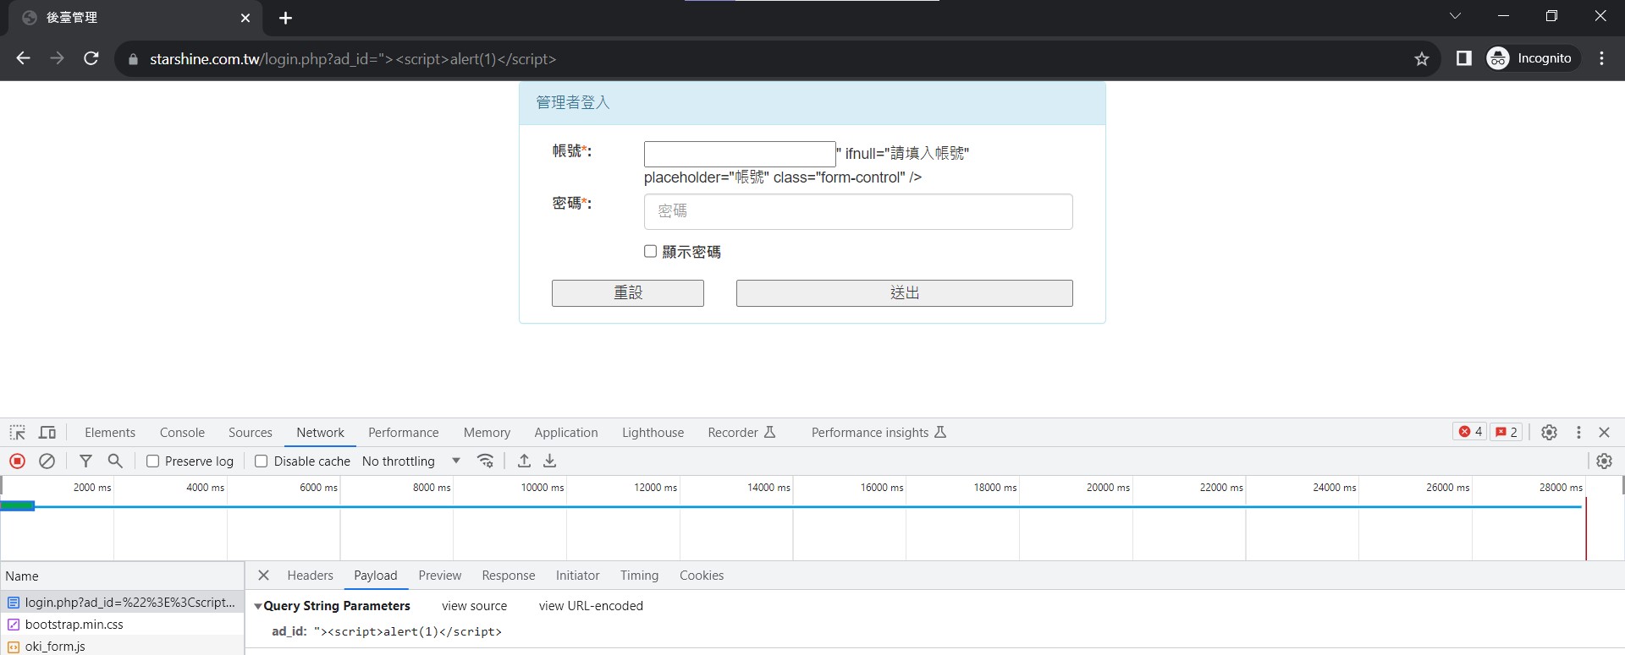Open the request Preview tab

440,576
